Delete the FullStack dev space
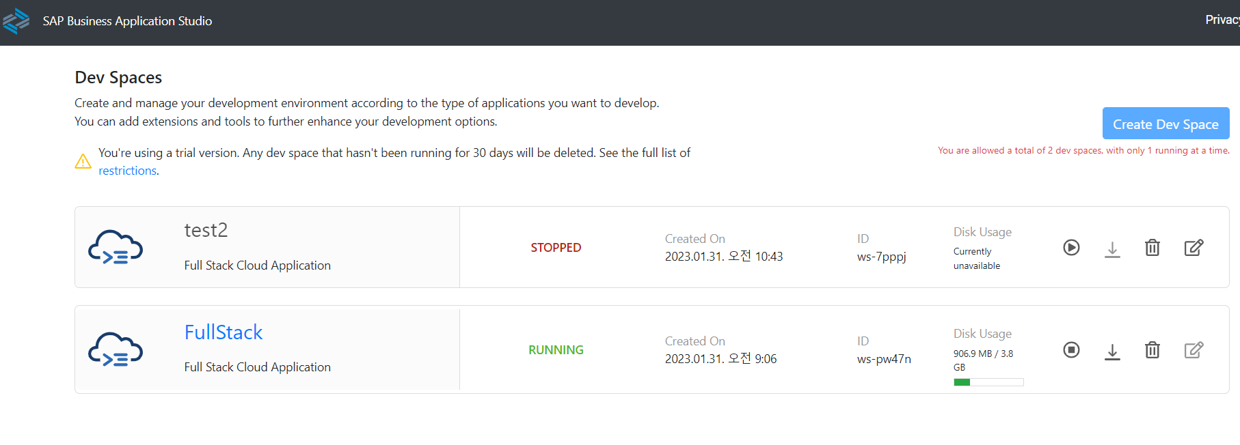 click(1153, 350)
